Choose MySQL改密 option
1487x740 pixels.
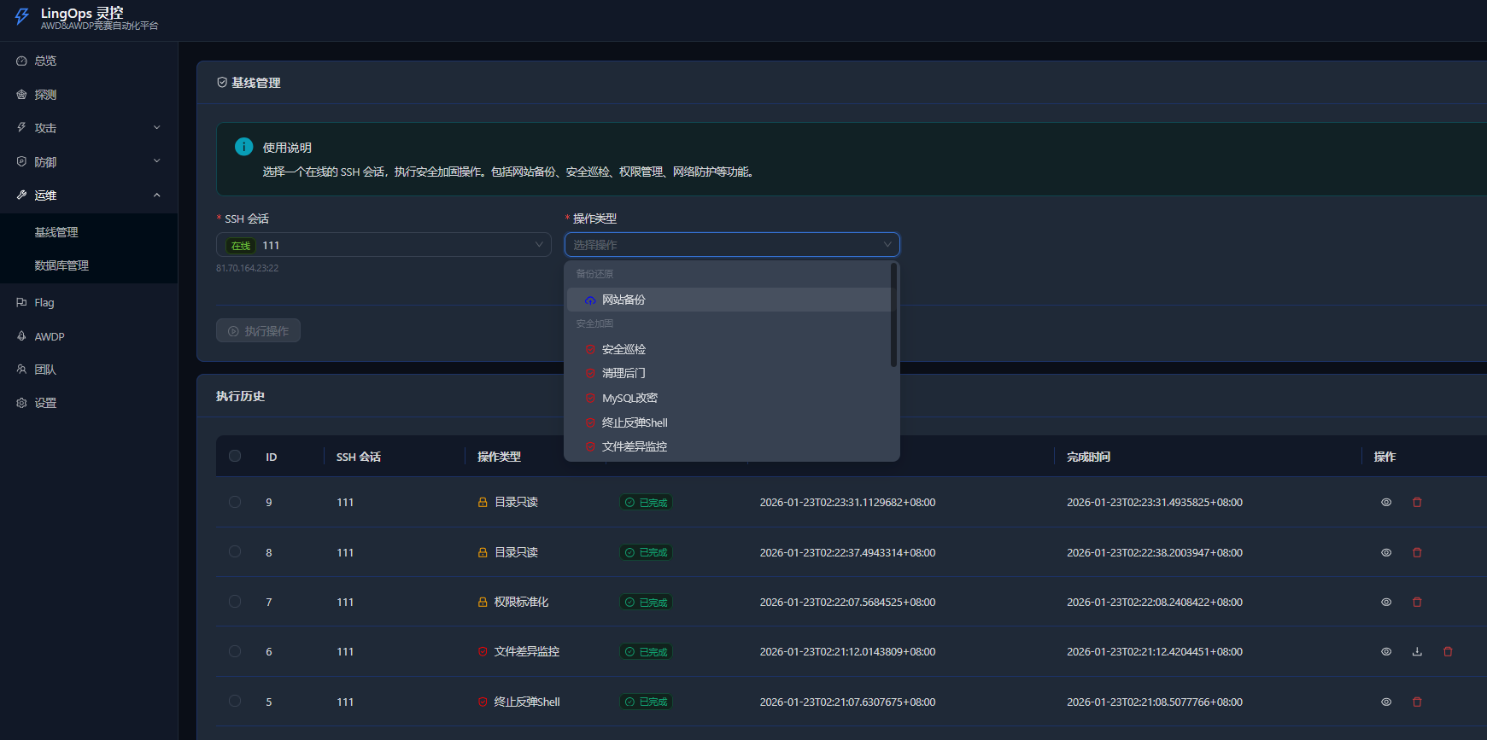729,398
